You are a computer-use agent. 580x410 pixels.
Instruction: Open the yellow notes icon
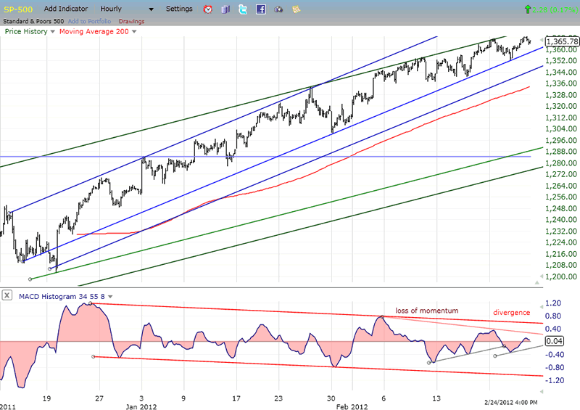coord(296,9)
